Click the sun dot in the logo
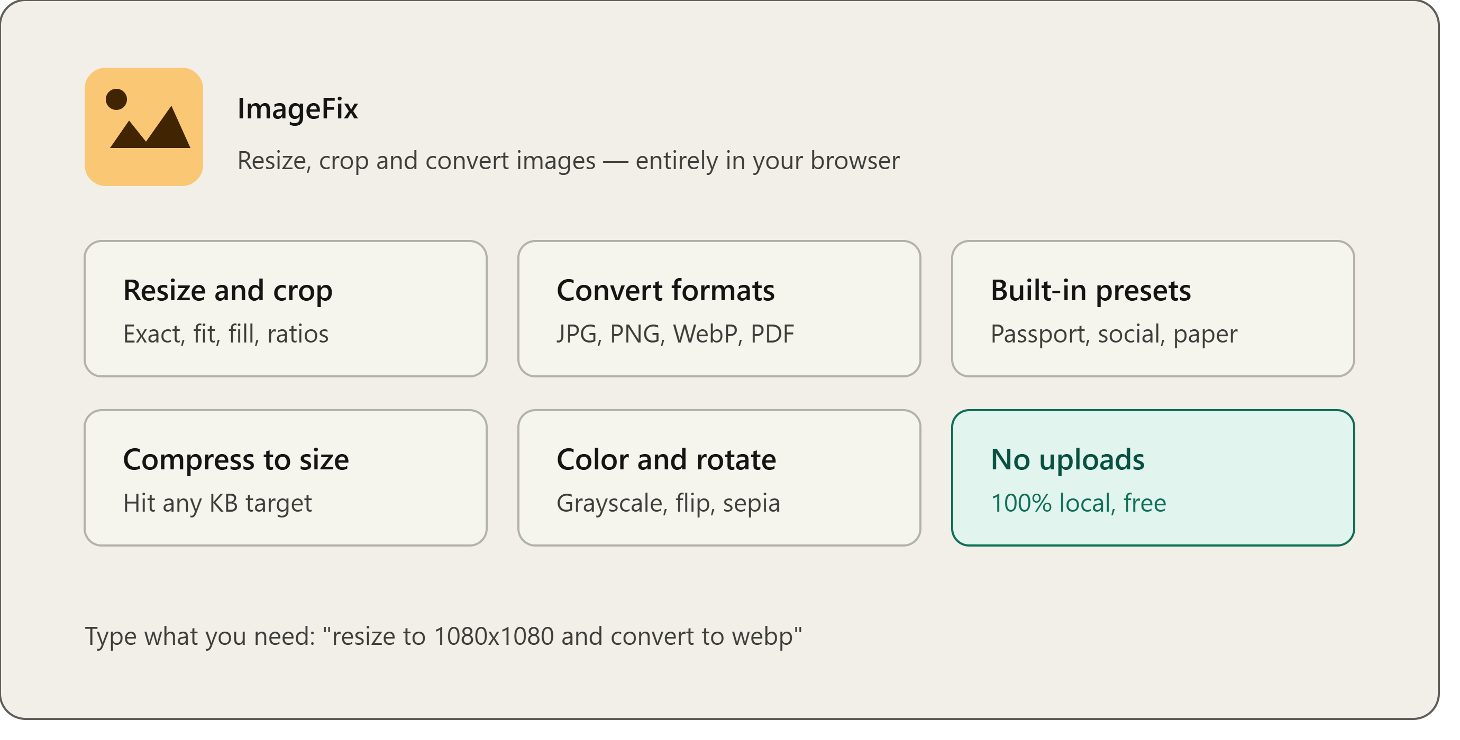Image resolution: width=1460 pixels, height=740 pixels. pos(116,99)
